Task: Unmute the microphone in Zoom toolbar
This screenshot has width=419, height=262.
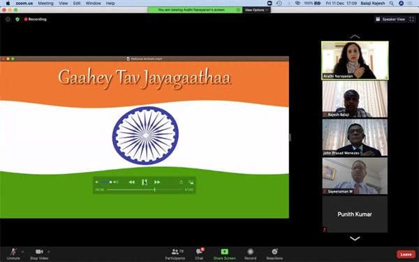Action: [13, 254]
